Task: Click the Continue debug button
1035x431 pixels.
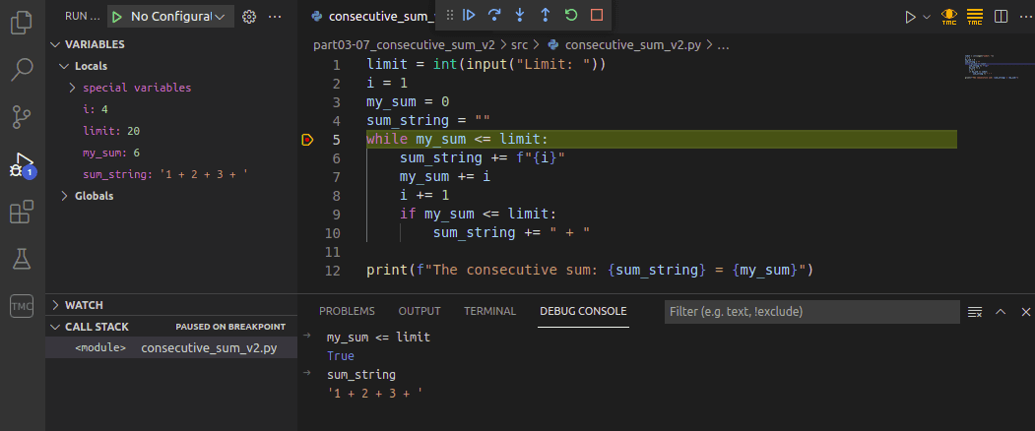Action: coord(470,15)
